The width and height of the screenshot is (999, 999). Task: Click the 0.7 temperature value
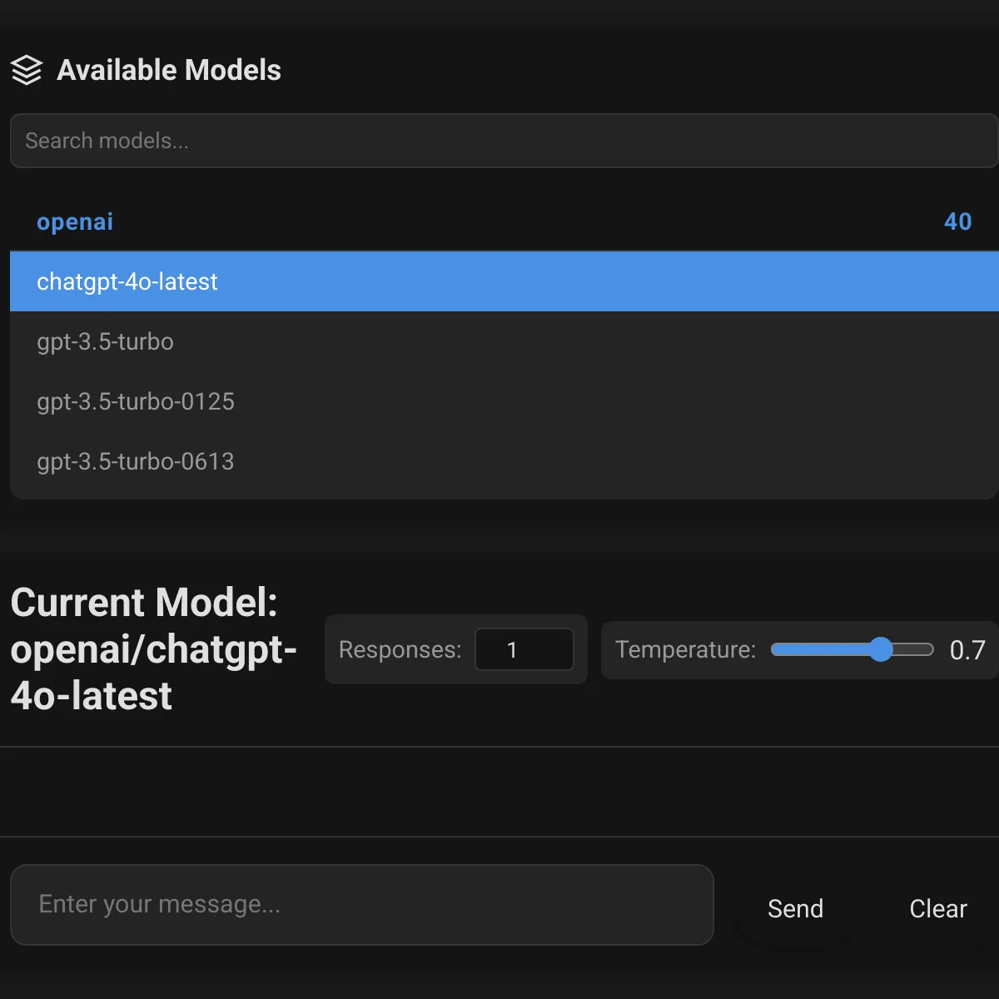pos(967,649)
